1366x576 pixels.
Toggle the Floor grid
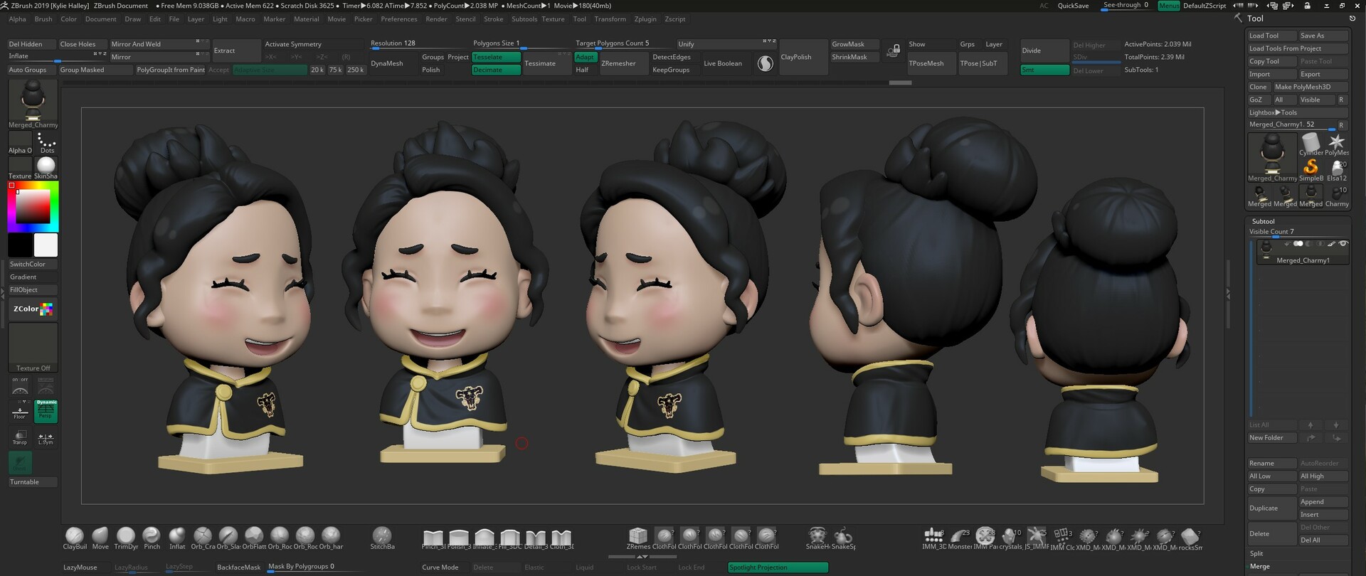coord(20,411)
